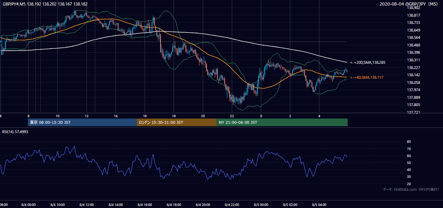Screen dimensions: 443x208
Task: Click RSI scale value 30
Action: pyautogui.click(x=409, y=177)
